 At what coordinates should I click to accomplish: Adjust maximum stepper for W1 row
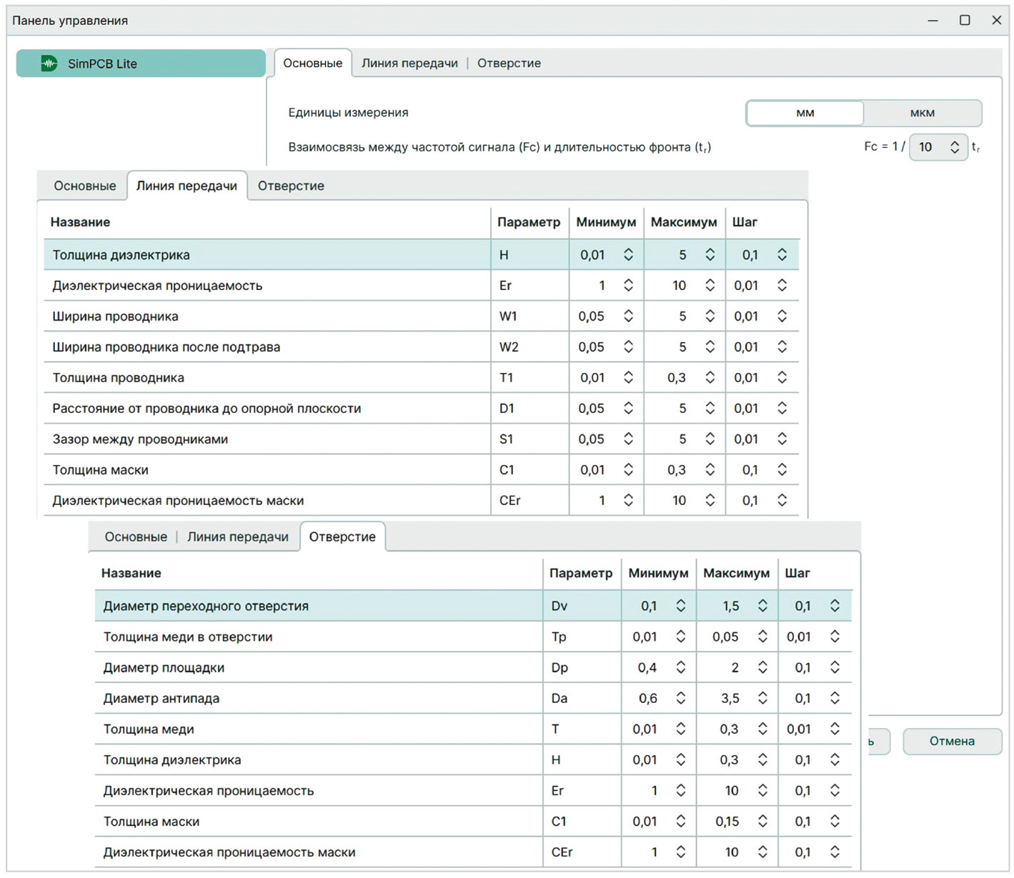pos(710,316)
